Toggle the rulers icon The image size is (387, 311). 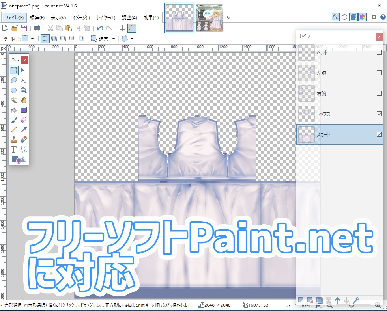tap(132, 28)
